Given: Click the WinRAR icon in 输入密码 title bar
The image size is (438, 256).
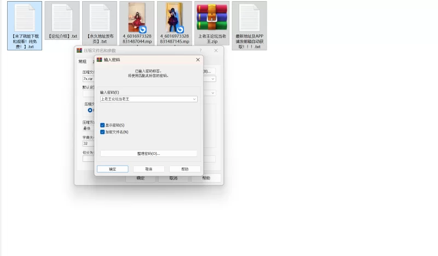Looking at the screenshot, I should click(99, 60).
